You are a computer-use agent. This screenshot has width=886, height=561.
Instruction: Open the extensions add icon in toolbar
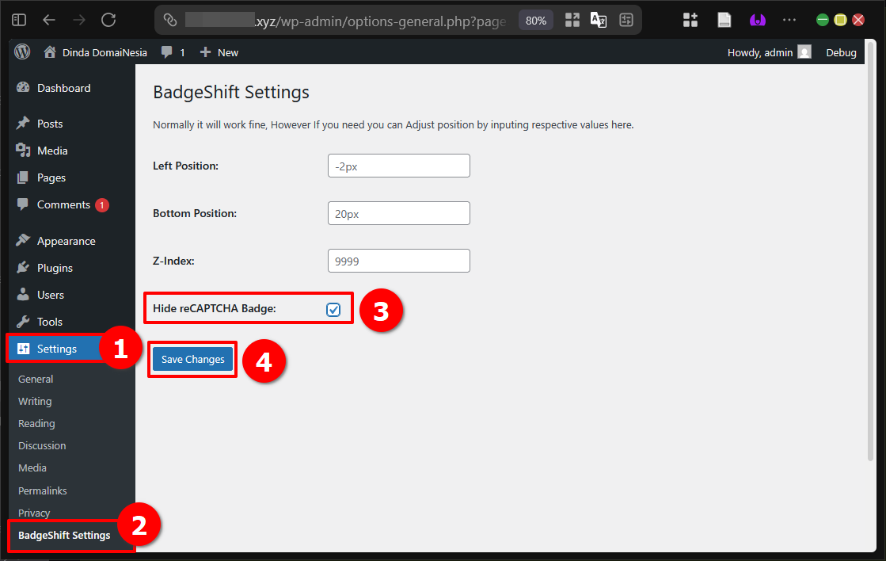click(690, 21)
